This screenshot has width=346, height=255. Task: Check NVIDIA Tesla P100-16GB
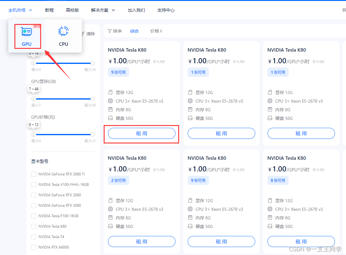pos(34,216)
